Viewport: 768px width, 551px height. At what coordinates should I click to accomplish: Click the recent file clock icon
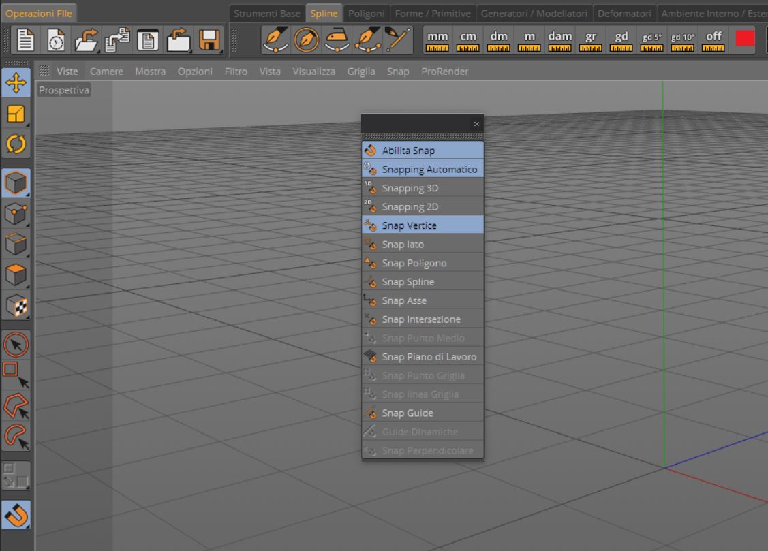pyautogui.click(x=56, y=40)
